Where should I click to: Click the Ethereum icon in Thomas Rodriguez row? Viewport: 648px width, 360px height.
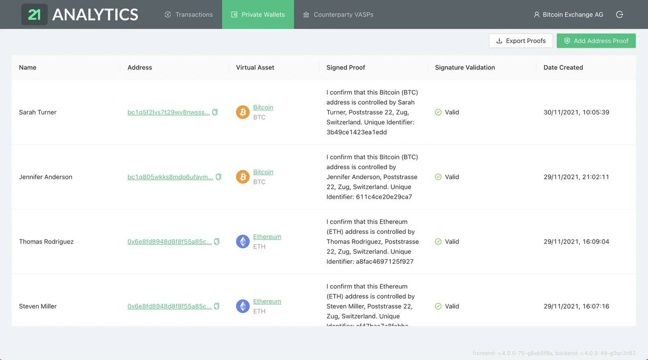[x=243, y=242]
